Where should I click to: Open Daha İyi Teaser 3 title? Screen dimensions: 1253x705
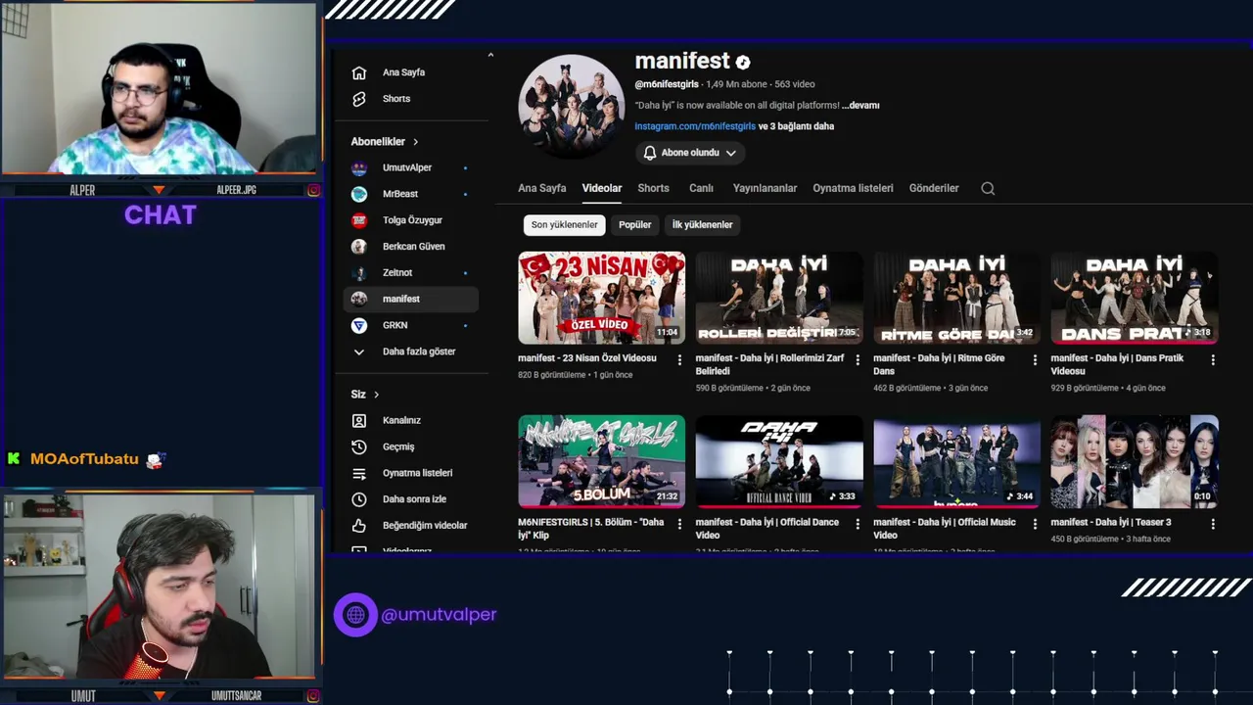(x=1111, y=522)
